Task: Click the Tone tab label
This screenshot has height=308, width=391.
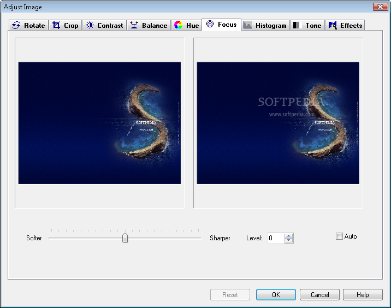Action: click(313, 26)
